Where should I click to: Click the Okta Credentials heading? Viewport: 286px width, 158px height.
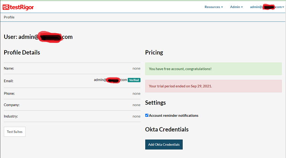point(167,129)
